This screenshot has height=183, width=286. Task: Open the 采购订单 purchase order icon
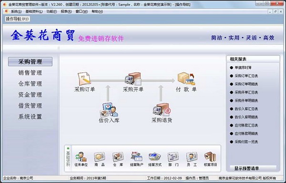point(84,79)
